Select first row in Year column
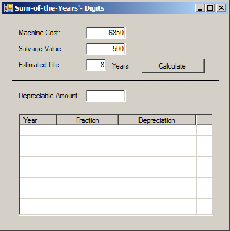Image resolution: width=230 pixels, height=231 pixels. coord(38,130)
